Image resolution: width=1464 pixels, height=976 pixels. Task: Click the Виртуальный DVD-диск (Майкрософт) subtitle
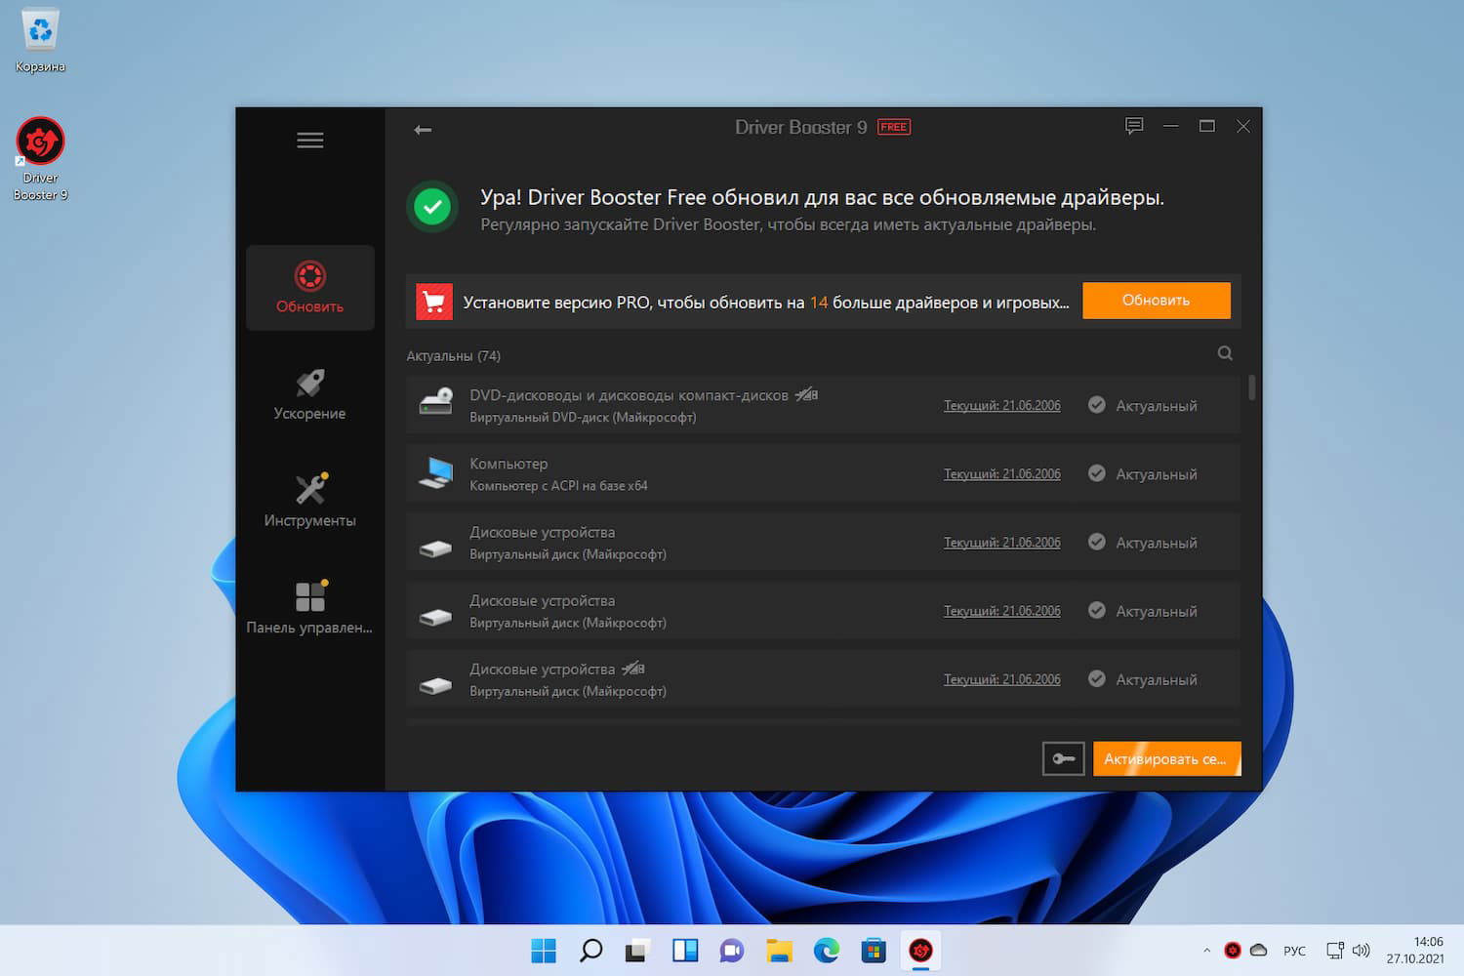583,418
